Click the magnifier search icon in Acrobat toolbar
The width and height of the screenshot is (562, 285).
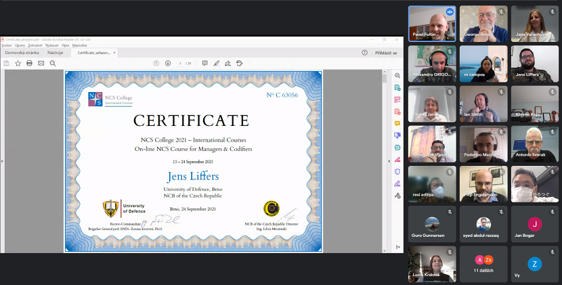click(53, 64)
